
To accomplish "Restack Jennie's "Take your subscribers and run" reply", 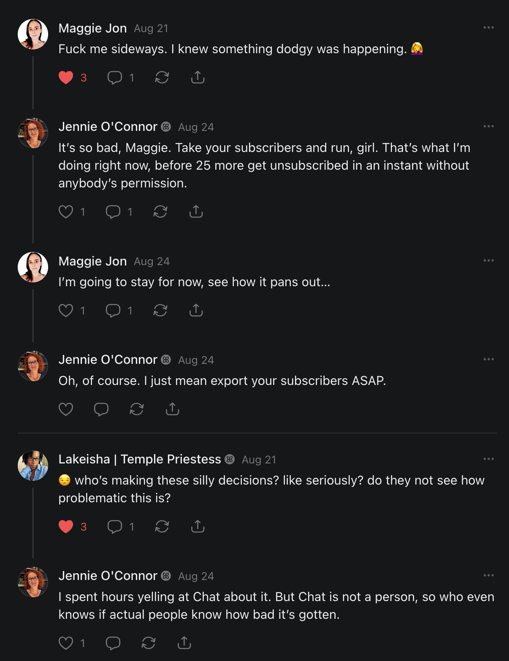I will click(x=160, y=211).
